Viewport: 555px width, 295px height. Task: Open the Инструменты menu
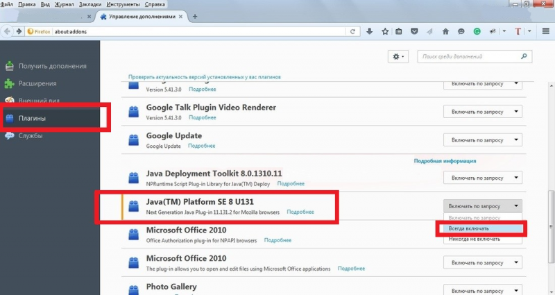pos(123,4)
